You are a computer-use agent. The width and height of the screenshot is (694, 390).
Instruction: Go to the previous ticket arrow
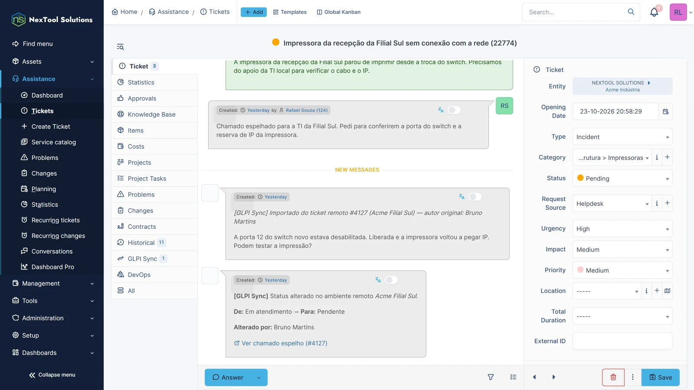(534, 377)
